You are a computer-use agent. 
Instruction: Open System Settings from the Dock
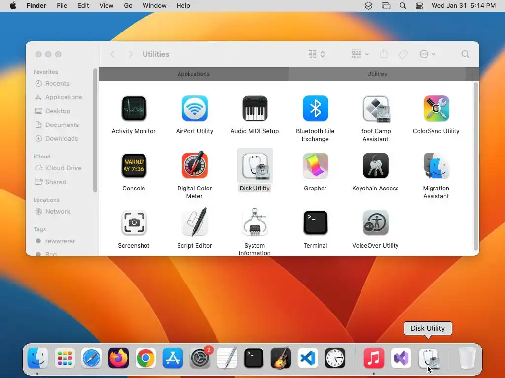coord(200,358)
